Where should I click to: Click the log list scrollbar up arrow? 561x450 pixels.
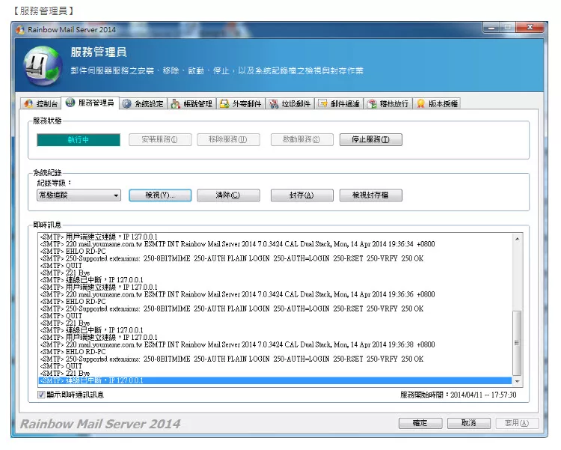[x=517, y=238]
